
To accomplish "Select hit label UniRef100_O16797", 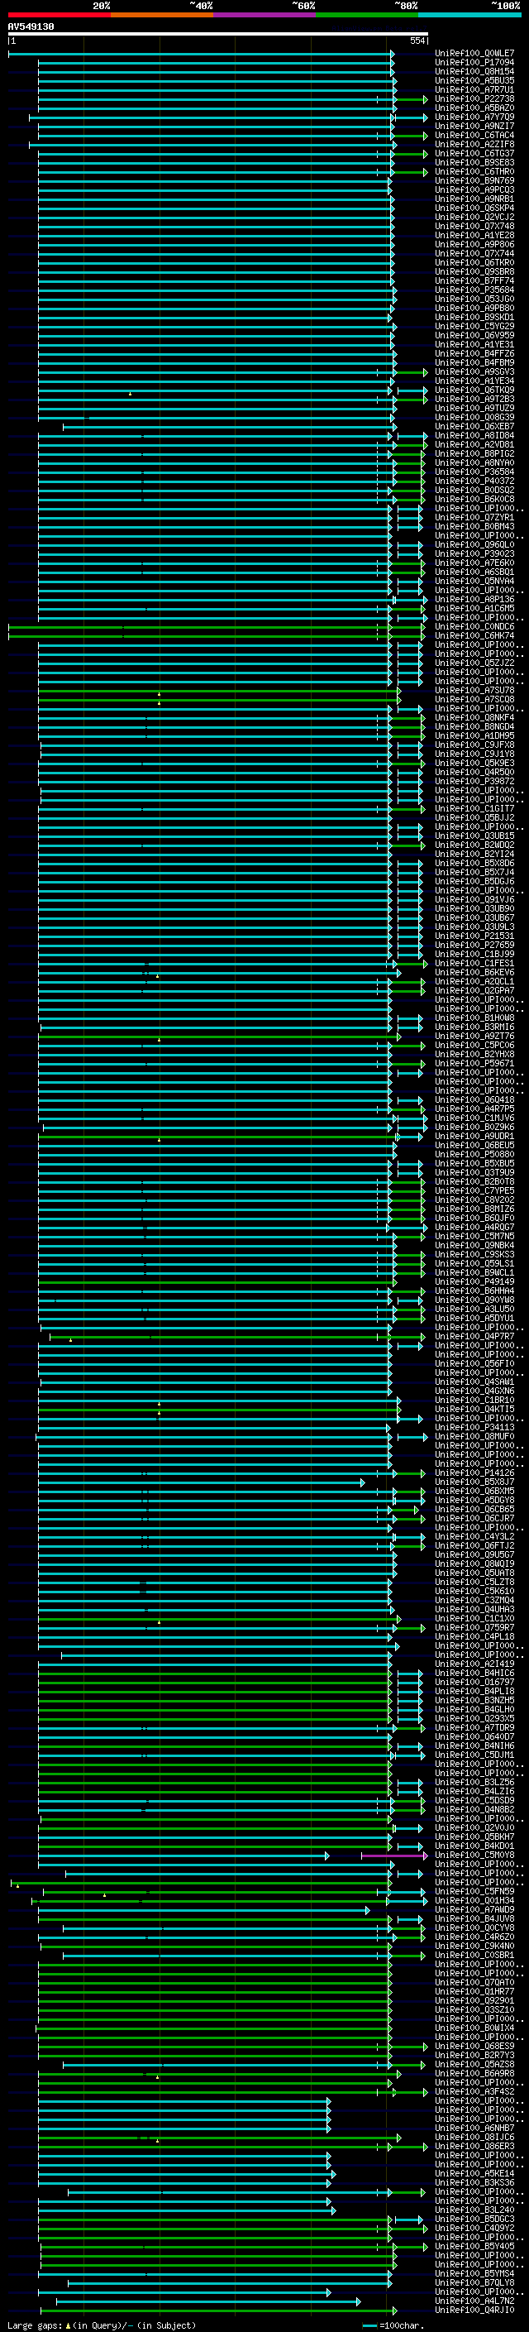I will pyautogui.click(x=474, y=1682).
